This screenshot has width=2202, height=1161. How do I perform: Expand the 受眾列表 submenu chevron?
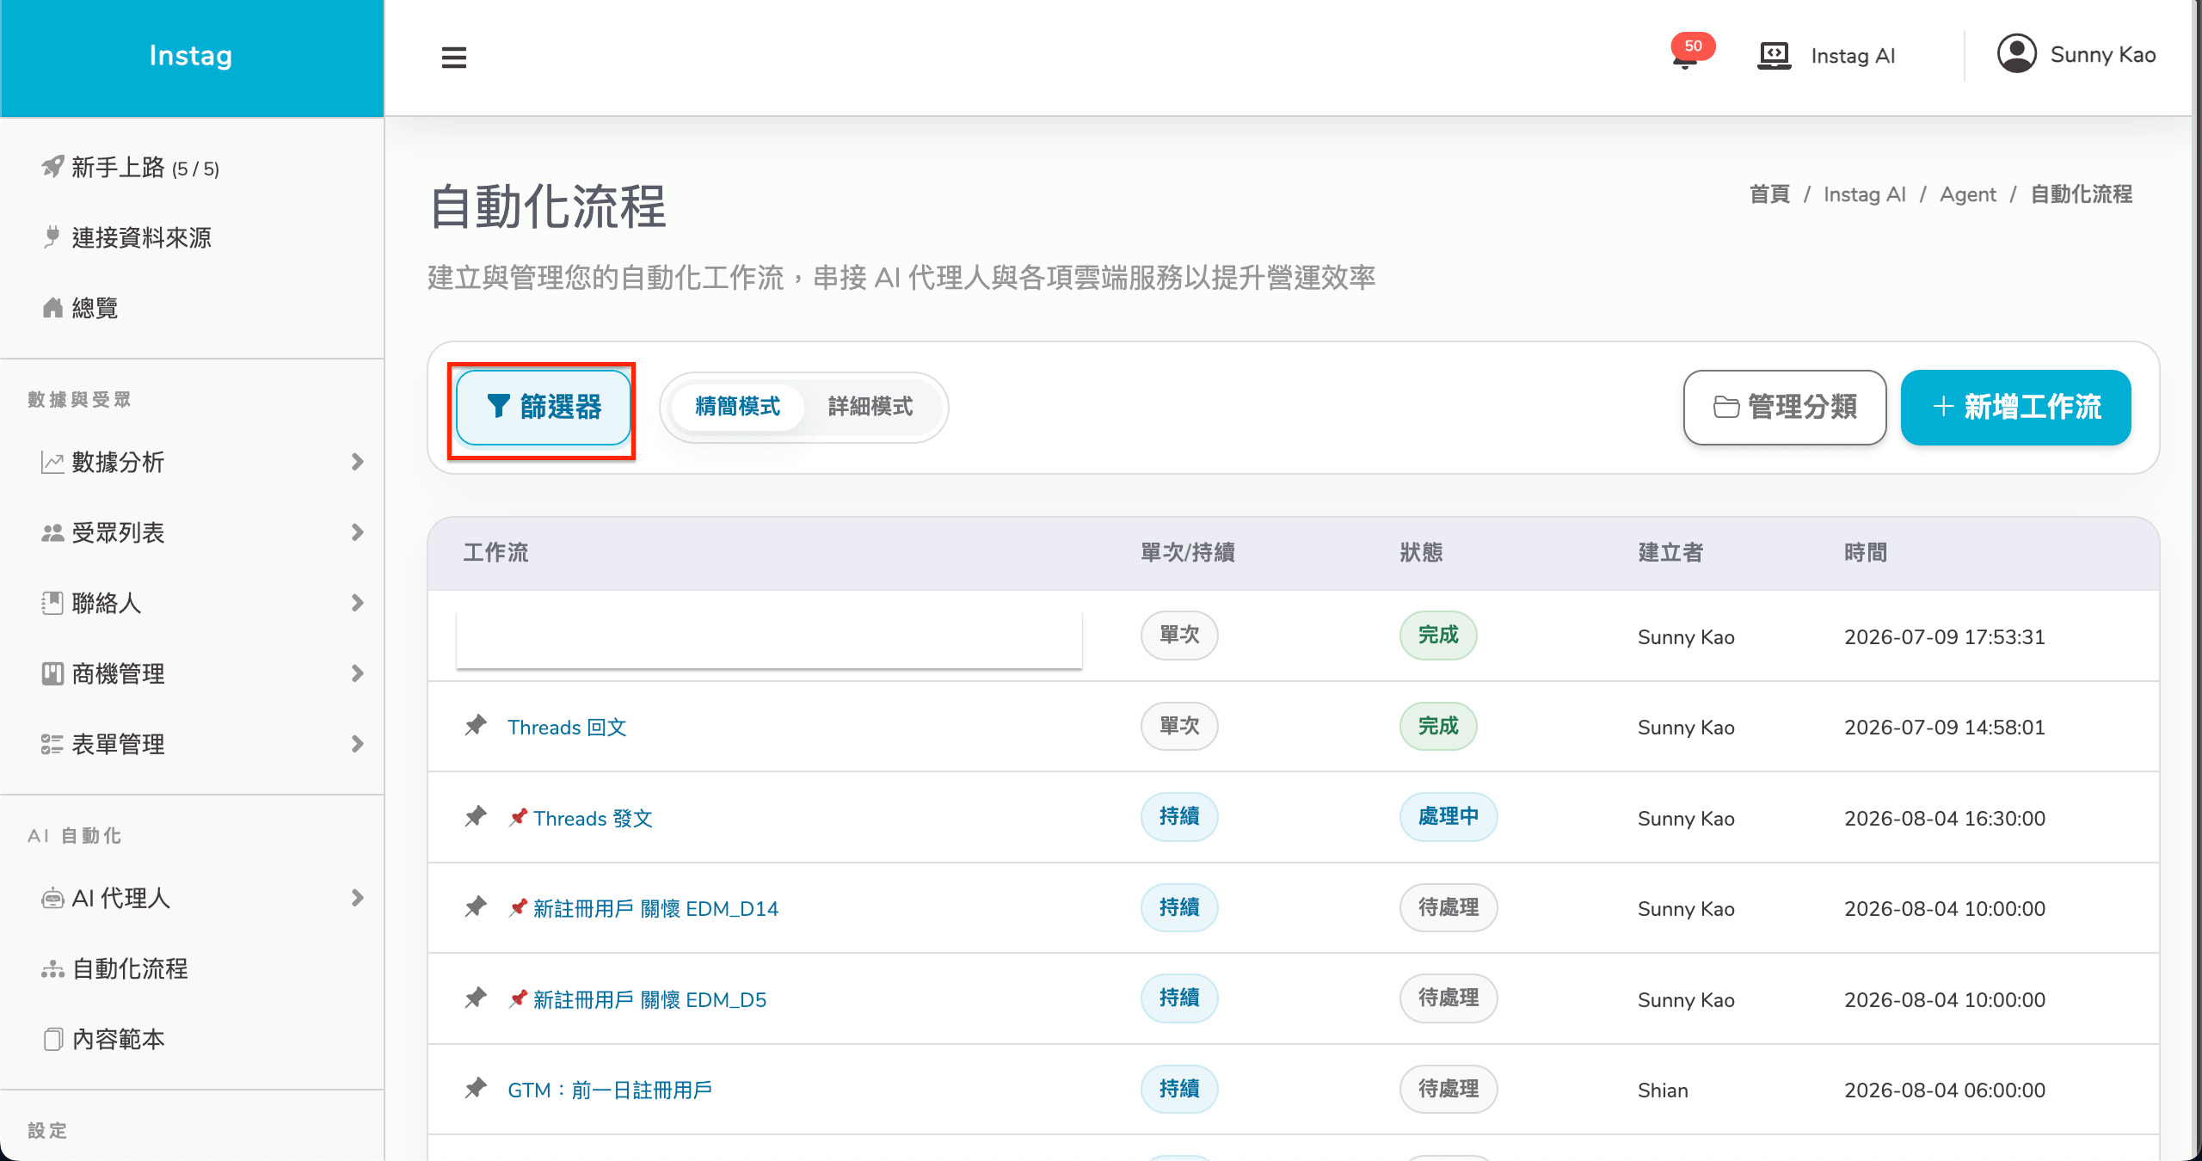coord(358,533)
